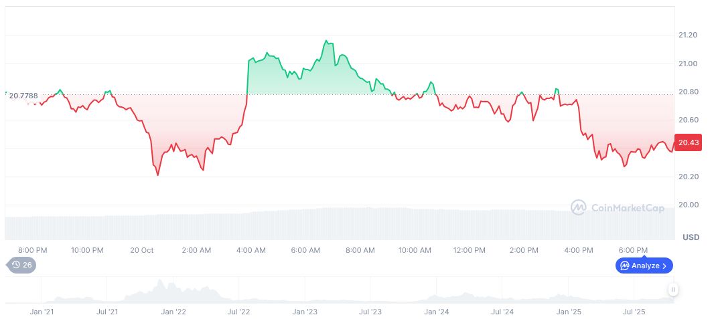Expand using the Analyze button's chevron arrow
The width and height of the screenshot is (718, 319).
(664, 265)
